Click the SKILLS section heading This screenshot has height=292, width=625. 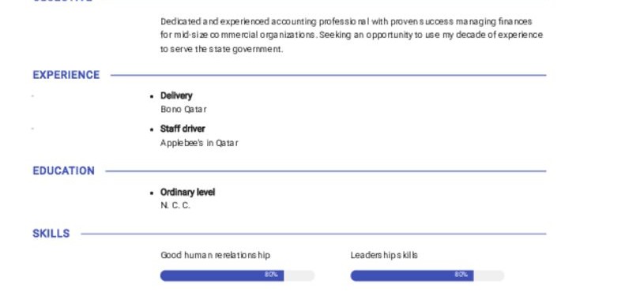51,234
